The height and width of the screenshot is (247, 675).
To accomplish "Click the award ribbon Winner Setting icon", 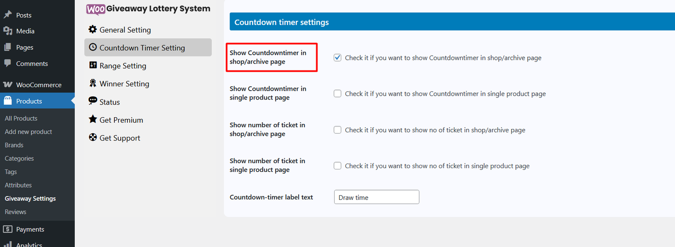I will (93, 83).
